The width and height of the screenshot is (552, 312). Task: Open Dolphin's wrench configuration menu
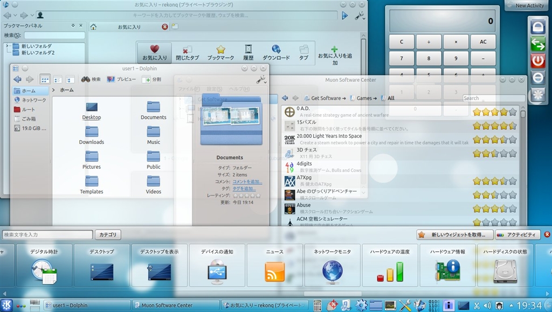[261, 79]
